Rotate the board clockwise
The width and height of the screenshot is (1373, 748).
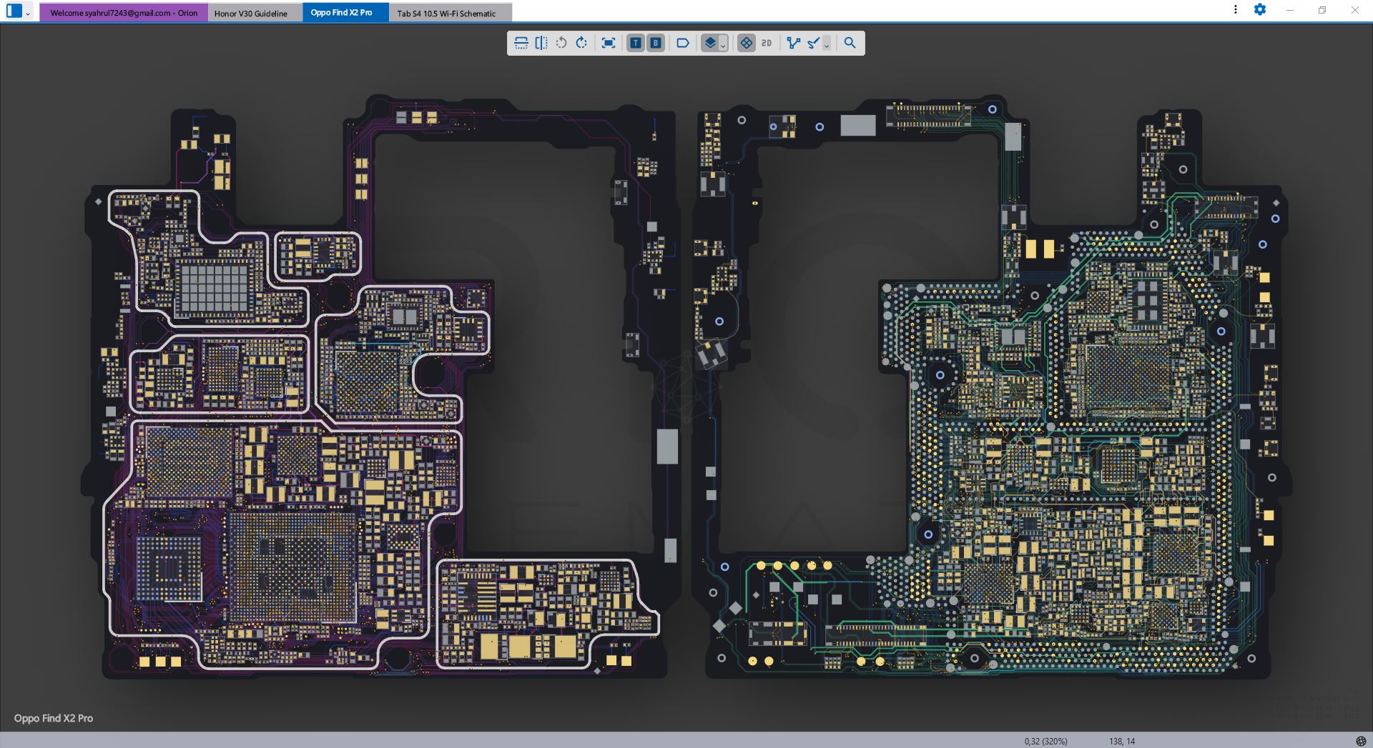tap(581, 43)
